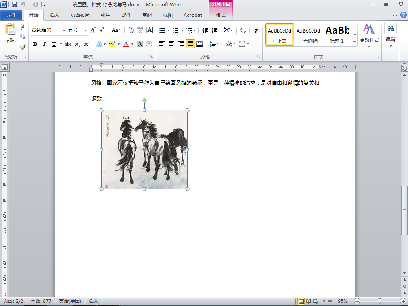The width and height of the screenshot is (408, 306).
Task: Apply the Normal (正文) style
Action: [280, 34]
